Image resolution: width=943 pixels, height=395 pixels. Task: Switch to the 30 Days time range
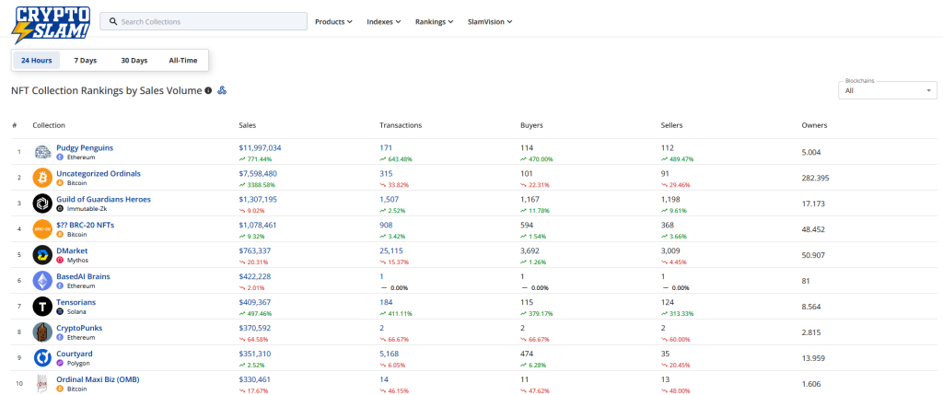(x=134, y=61)
